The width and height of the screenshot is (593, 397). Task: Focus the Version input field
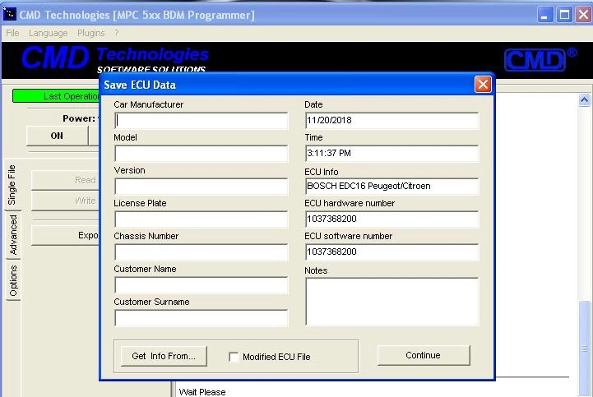coord(202,187)
